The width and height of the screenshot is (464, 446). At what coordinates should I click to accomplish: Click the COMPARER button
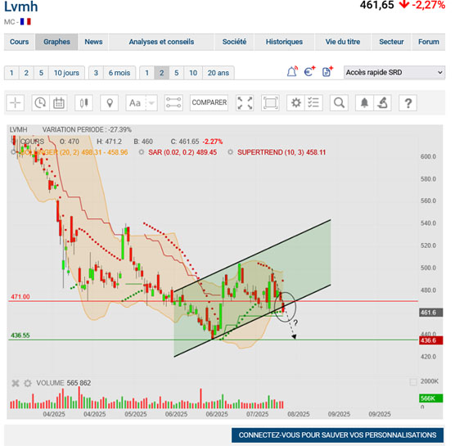209,102
